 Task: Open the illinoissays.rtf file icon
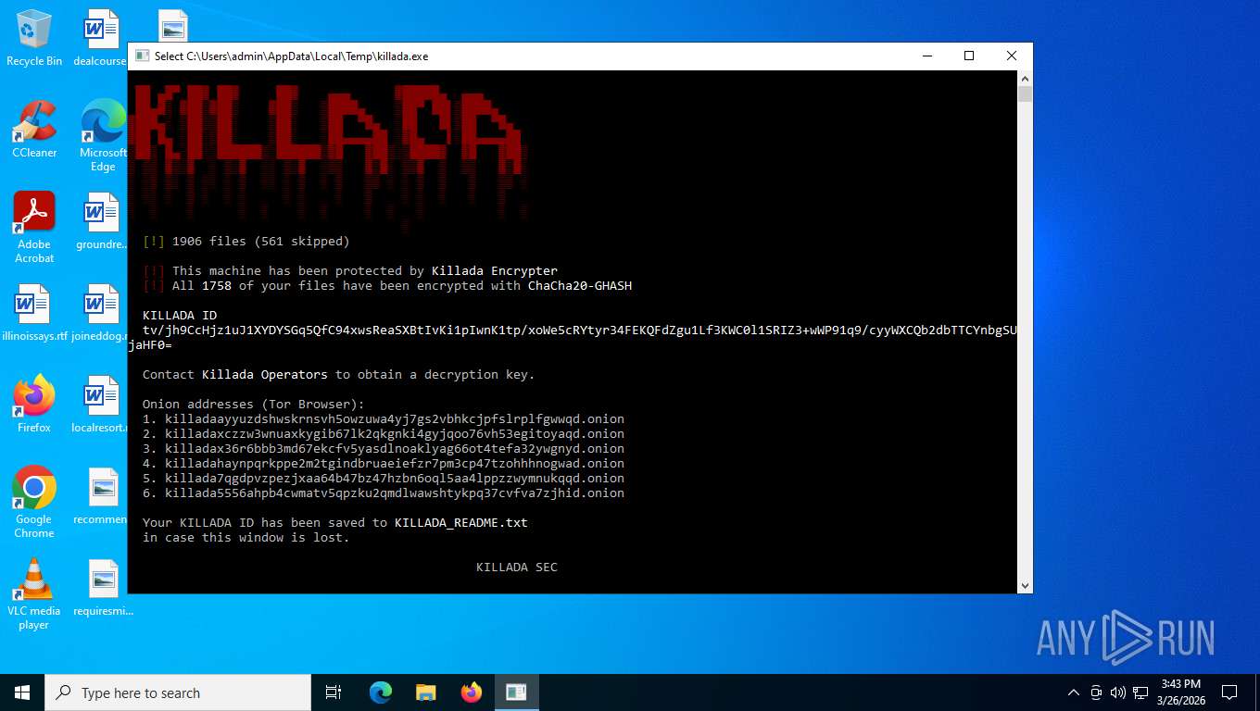point(34,313)
